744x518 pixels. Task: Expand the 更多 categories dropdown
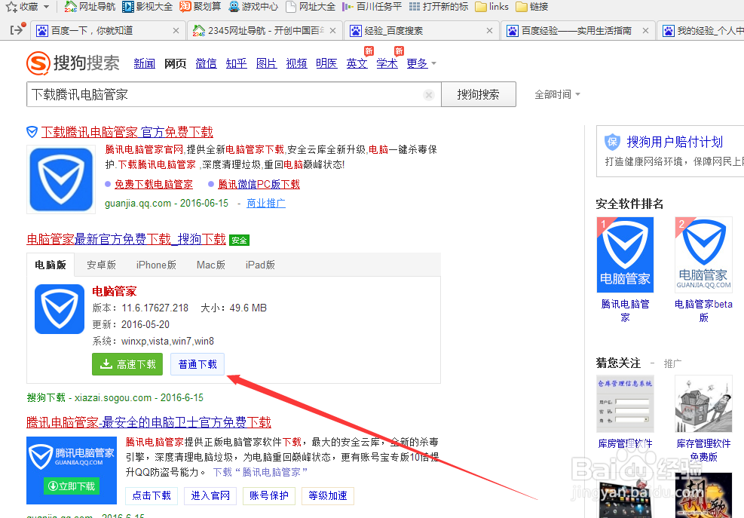[x=421, y=63]
